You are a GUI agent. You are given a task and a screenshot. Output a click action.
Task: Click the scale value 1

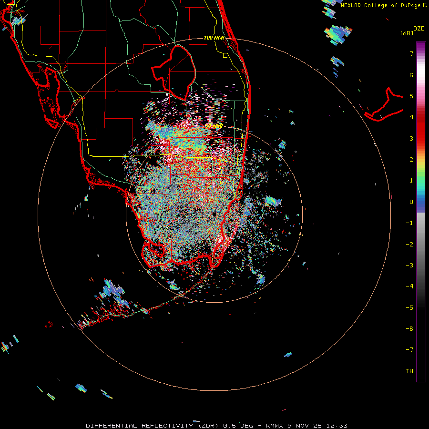(x=411, y=181)
